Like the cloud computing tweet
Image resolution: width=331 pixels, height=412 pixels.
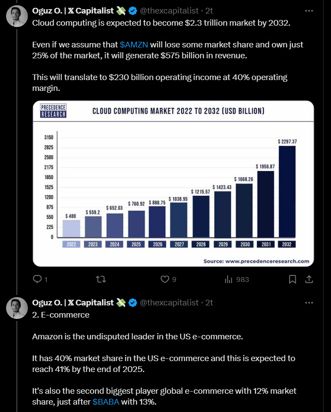pyautogui.click(x=165, y=279)
